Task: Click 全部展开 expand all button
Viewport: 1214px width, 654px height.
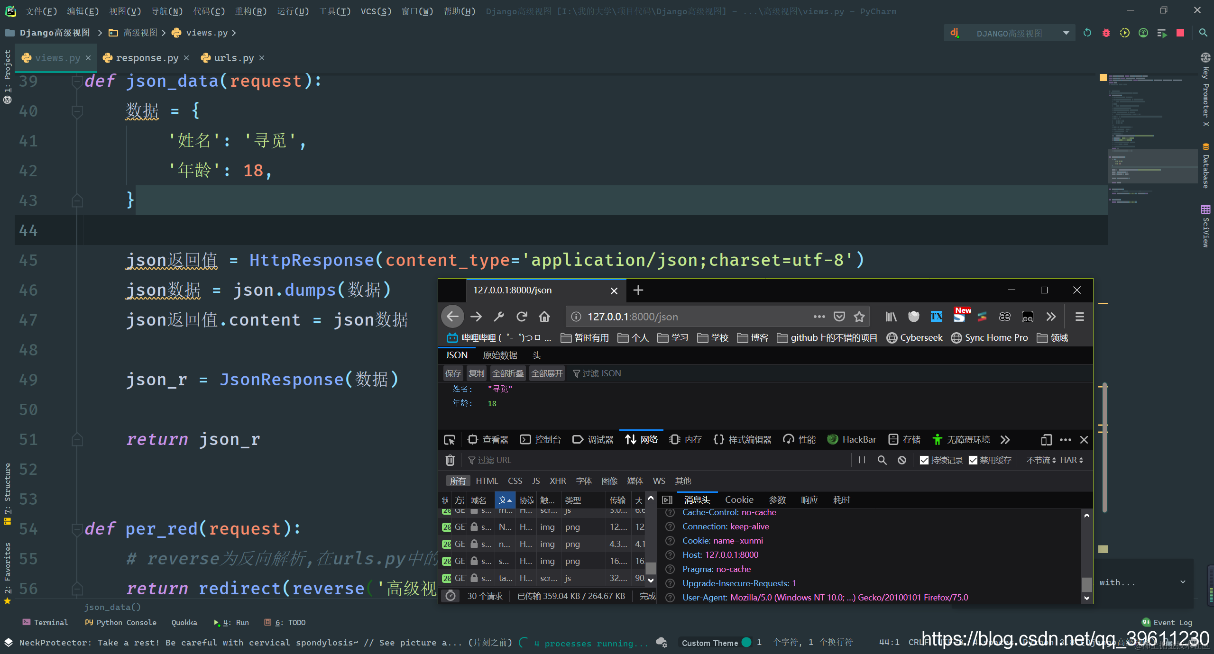Action: (547, 373)
